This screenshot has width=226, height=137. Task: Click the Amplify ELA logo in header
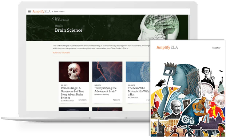[x=41, y=11]
